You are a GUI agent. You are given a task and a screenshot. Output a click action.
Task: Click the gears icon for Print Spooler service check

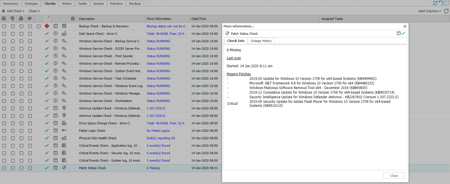64,56
